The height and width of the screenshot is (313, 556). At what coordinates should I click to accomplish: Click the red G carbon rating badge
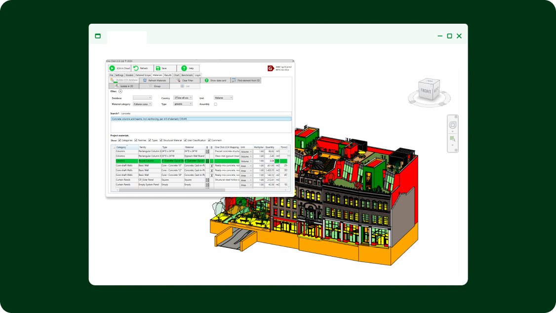click(271, 68)
